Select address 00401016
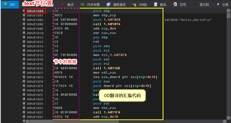 (x=35, y=55)
